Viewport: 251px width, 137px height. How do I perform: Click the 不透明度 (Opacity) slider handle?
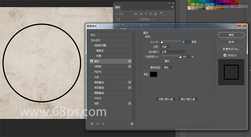click(x=180, y=57)
